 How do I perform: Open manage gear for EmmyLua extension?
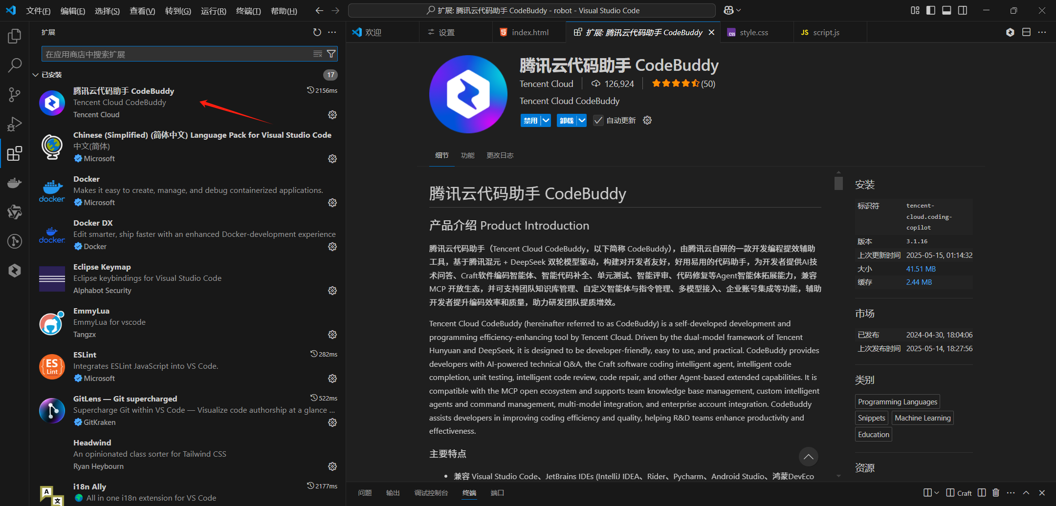[x=332, y=335]
